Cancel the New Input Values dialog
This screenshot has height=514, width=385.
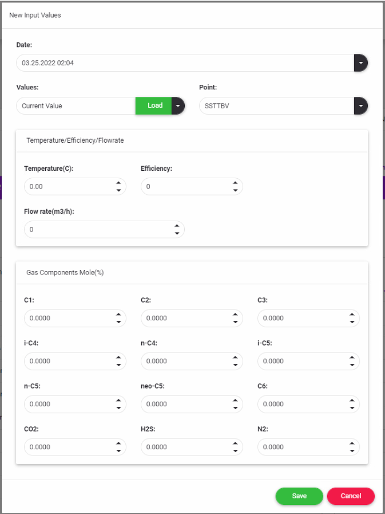pos(351,496)
